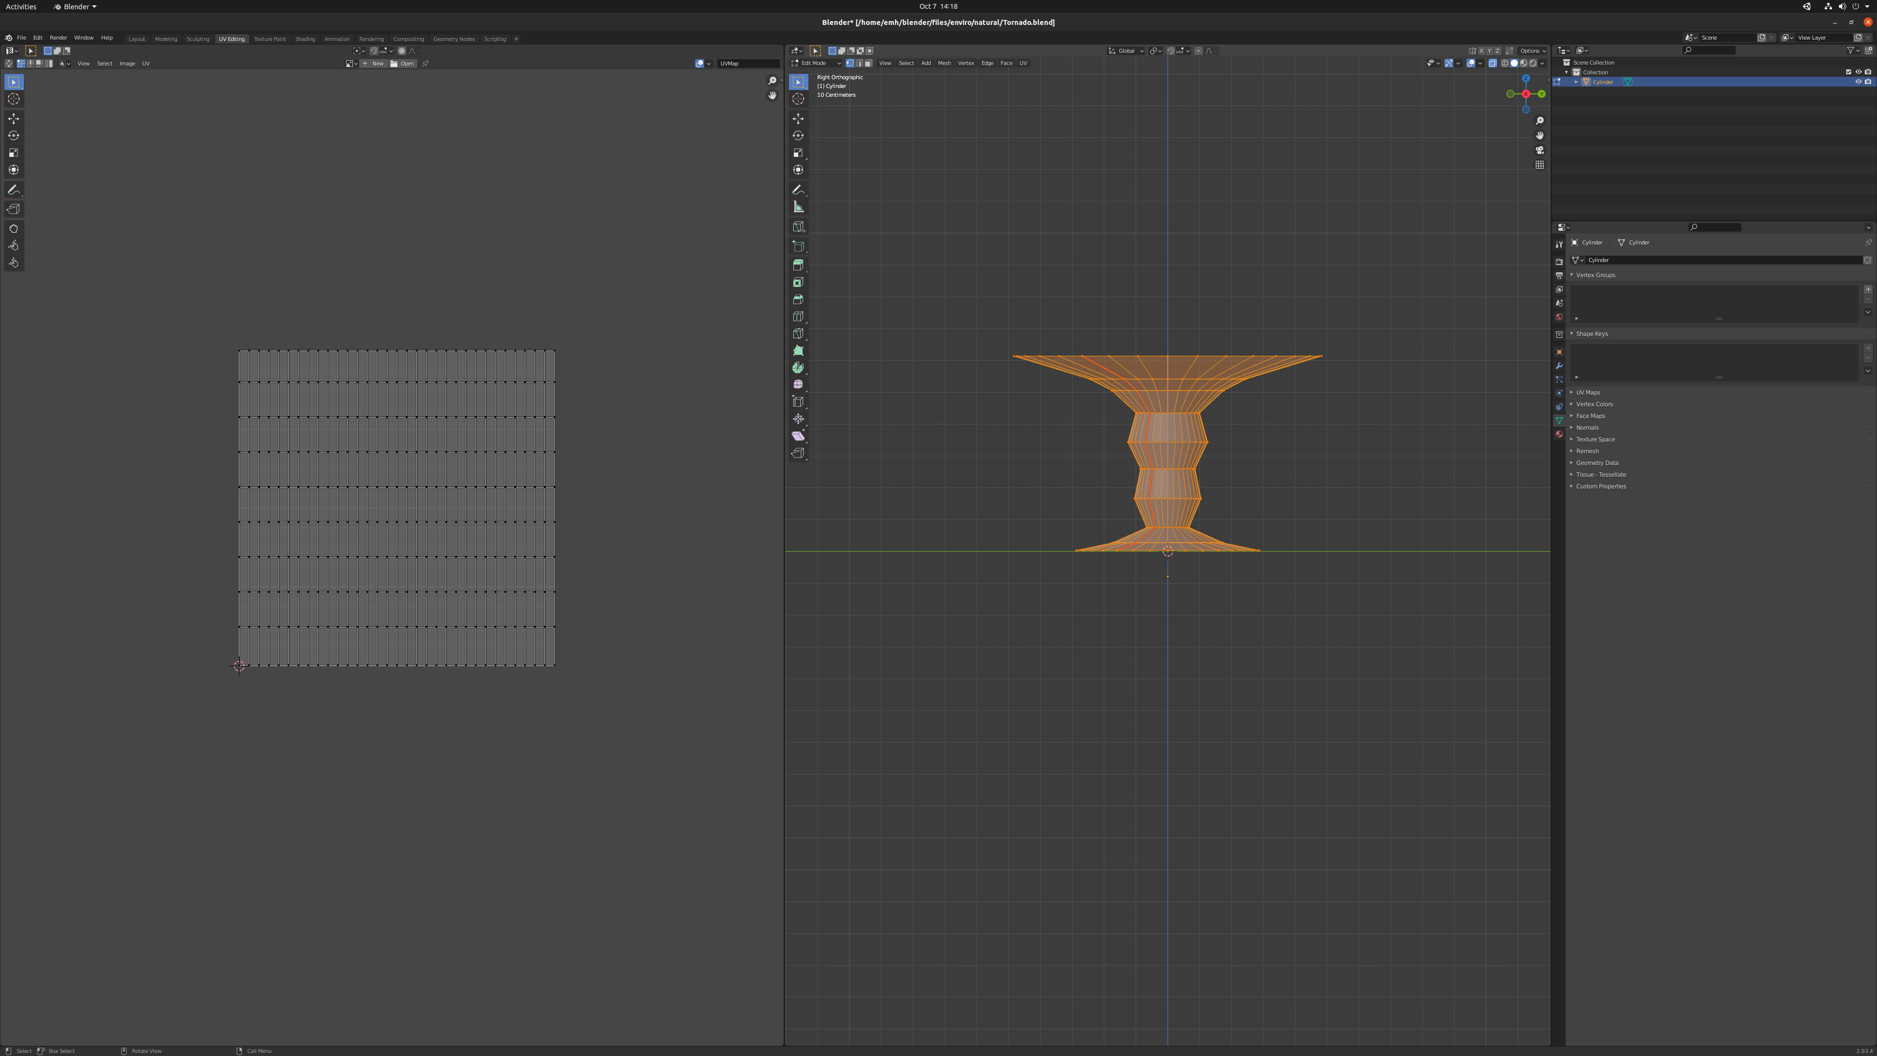The image size is (1877, 1056).
Task: Select the Knife tool
Action: [798, 334]
